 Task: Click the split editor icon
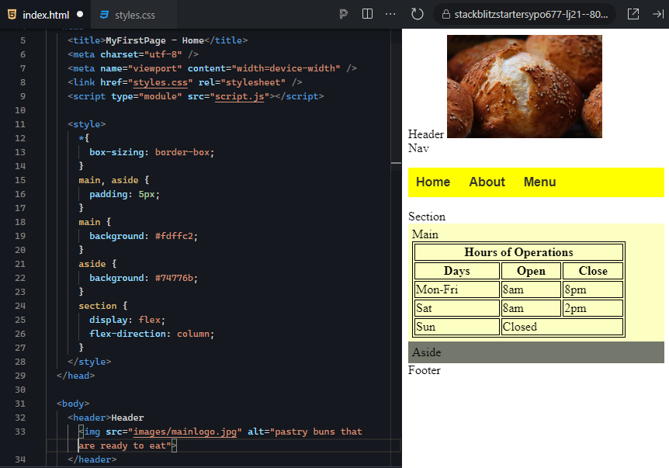pyautogui.click(x=366, y=13)
